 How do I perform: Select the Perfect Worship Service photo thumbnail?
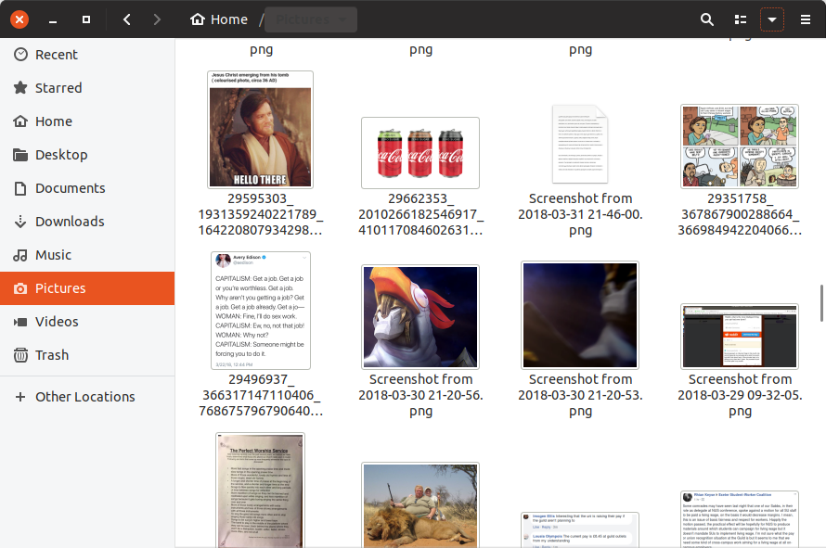pyautogui.click(x=260, y=491)
